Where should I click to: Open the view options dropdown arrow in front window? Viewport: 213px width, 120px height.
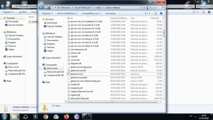[149, 13]
